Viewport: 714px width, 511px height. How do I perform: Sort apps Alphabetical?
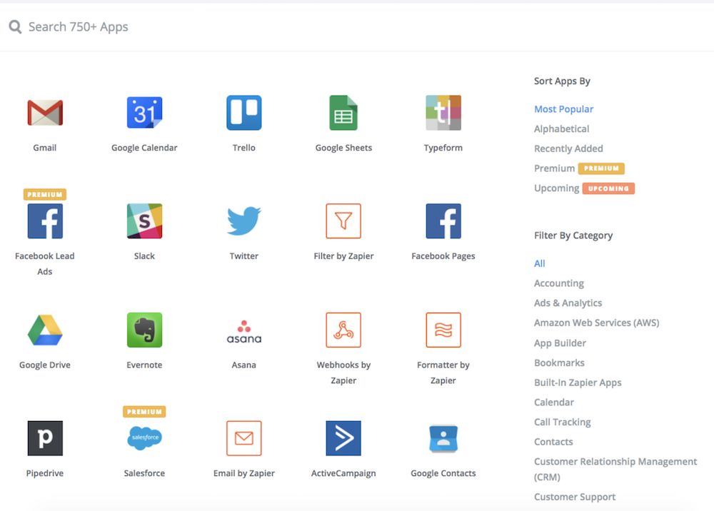click(x=561, y=129)
